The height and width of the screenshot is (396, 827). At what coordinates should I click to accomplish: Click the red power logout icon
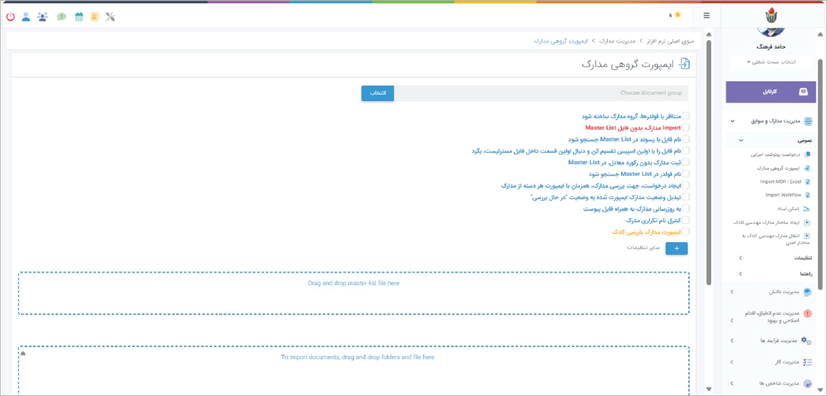[10, 17]
